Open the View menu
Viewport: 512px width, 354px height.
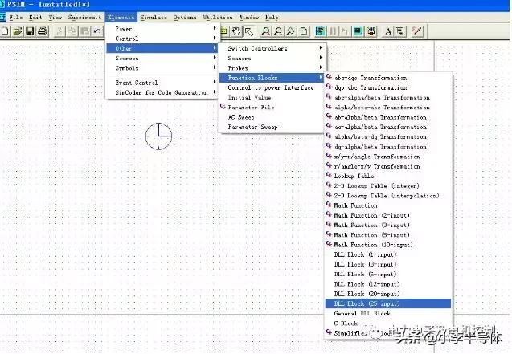[x=55, y=18]
